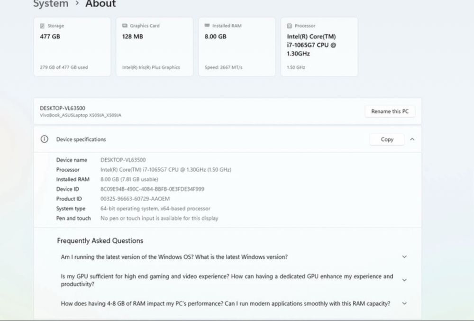Screen dimensions: 474x321
Task: Go back to System in breadcrumb
Action: [51, 4]
